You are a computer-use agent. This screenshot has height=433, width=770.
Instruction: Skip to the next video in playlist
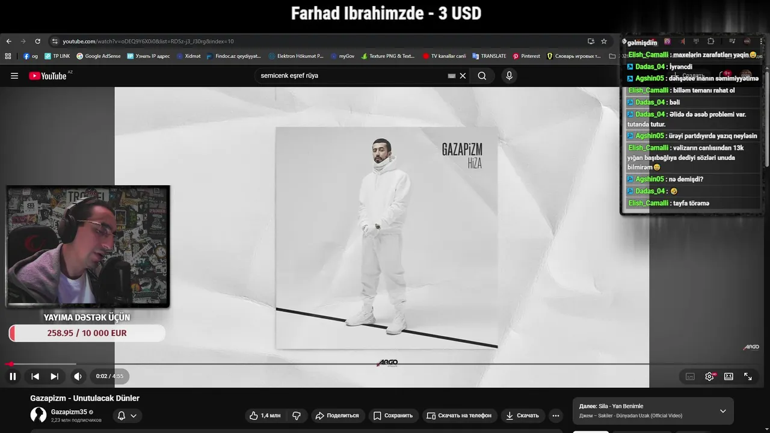[54, 376]
